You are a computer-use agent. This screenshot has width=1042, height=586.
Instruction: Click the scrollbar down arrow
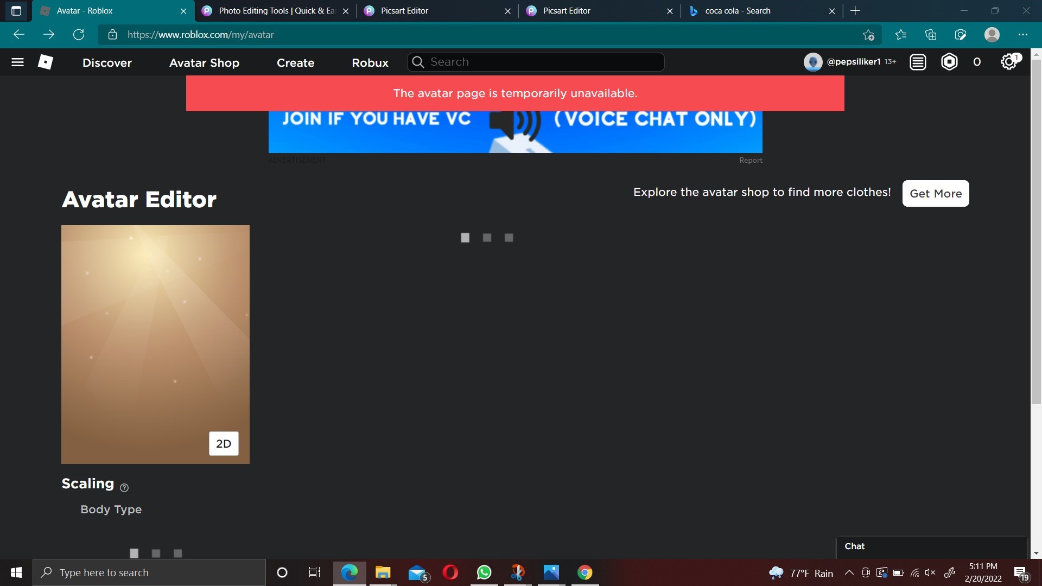(x=1036, y=553)
